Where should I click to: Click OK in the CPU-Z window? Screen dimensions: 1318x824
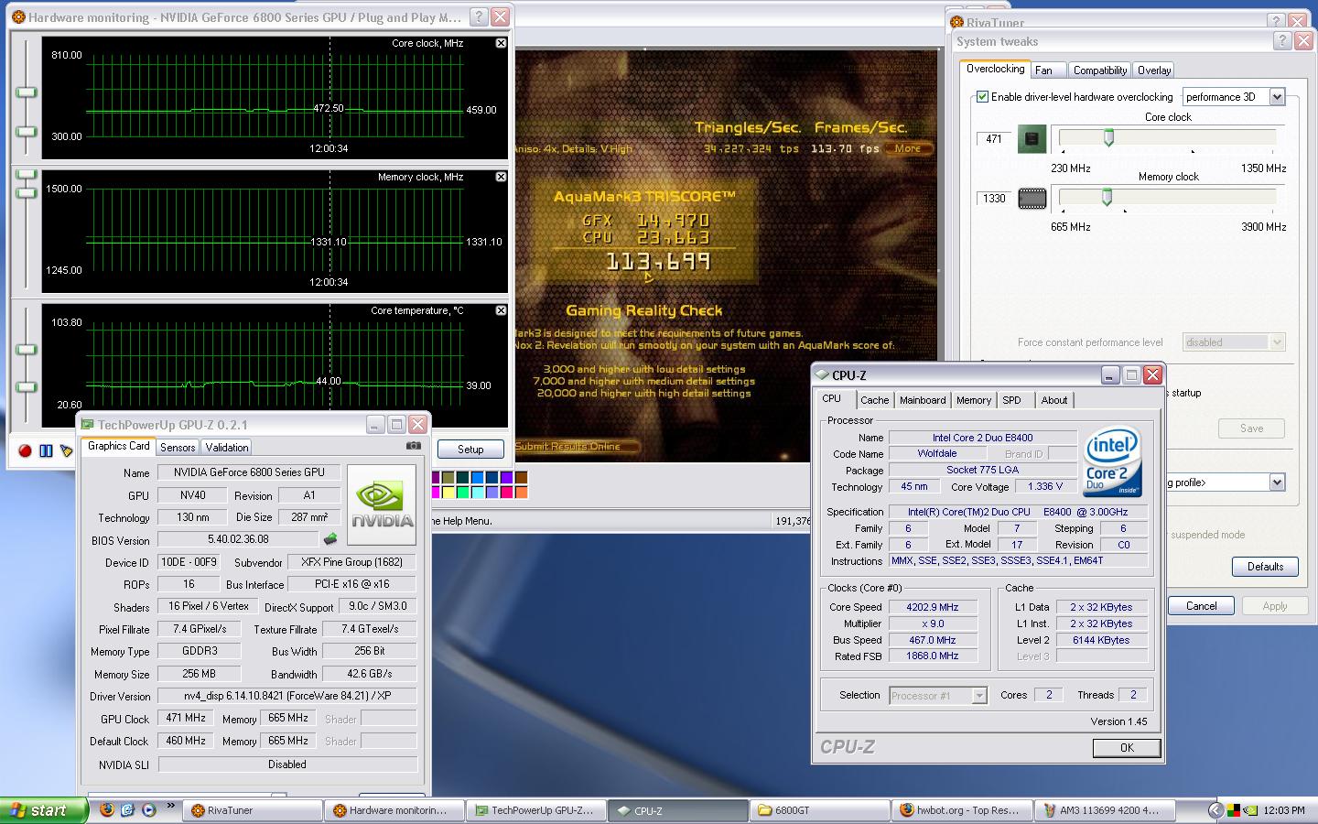[x=1127, y=748]
